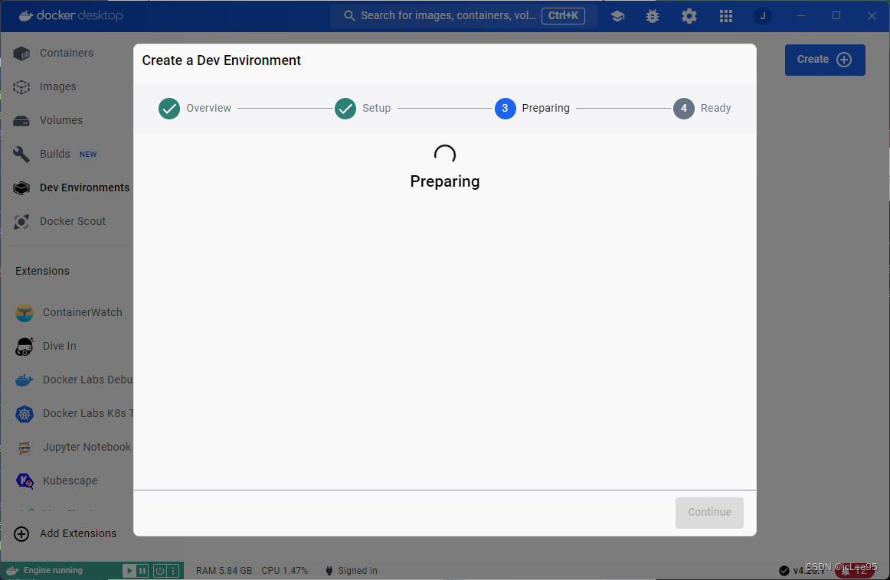Viewport: 890px width, 580px height.
Task: Click the Volumes label in sidebar
Action: pos(61,120)
